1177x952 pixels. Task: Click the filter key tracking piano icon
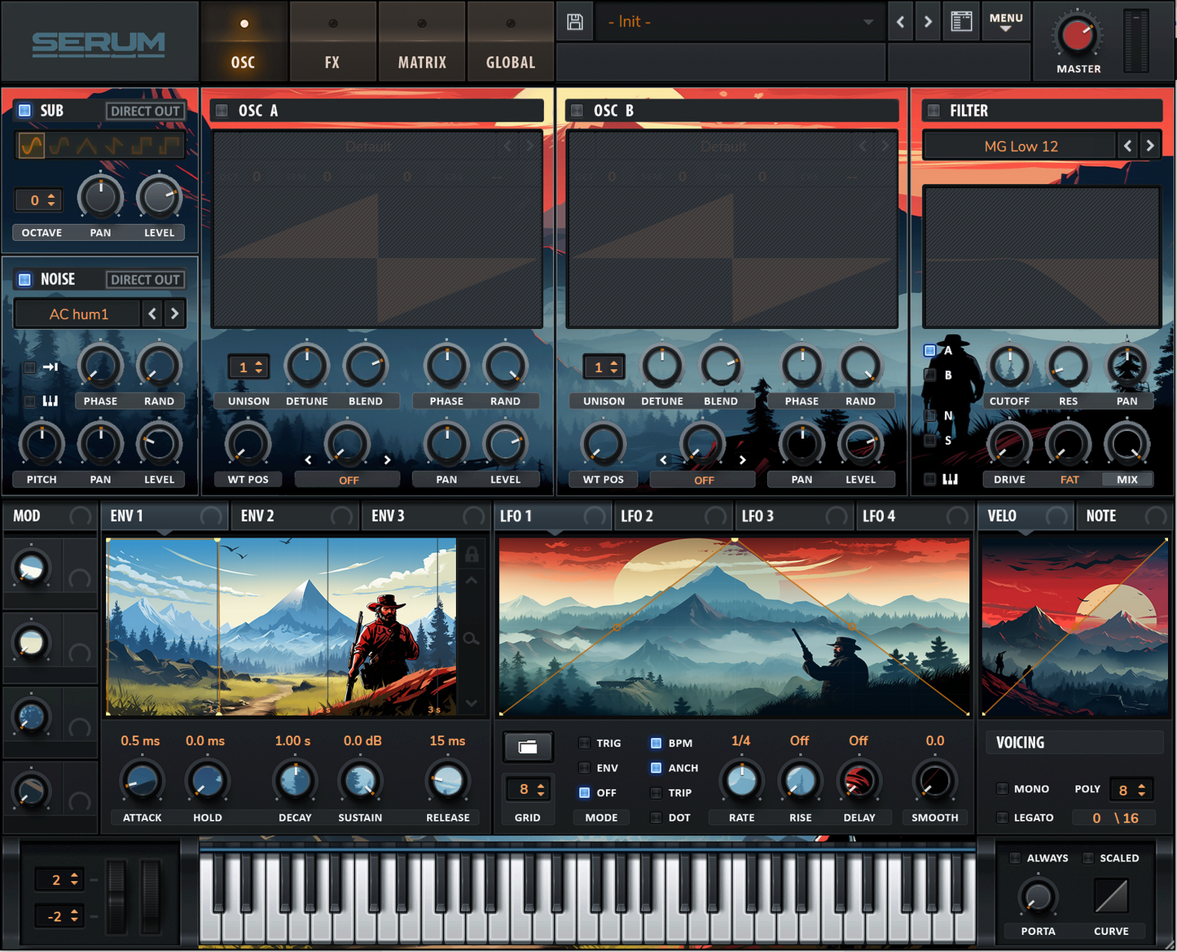coord(950,479)
